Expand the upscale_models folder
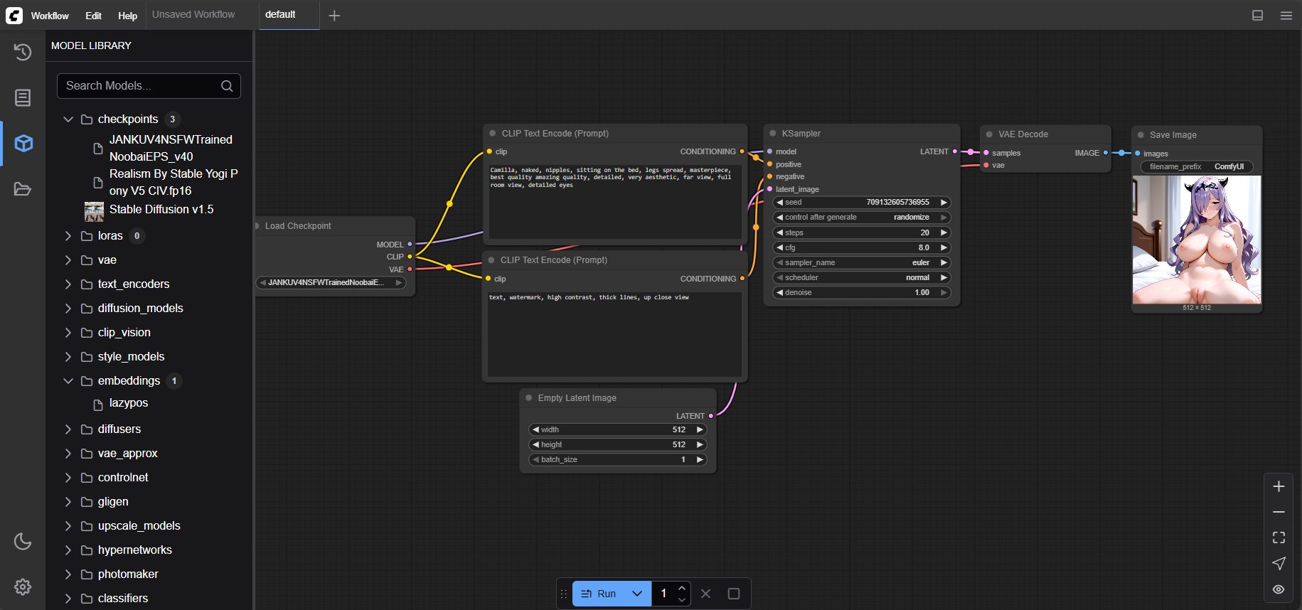Screen dimensions: 1302x610 coord(68,525)
